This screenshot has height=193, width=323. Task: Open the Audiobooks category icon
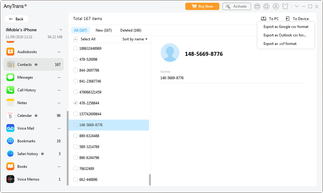click(x=10, y=52)
